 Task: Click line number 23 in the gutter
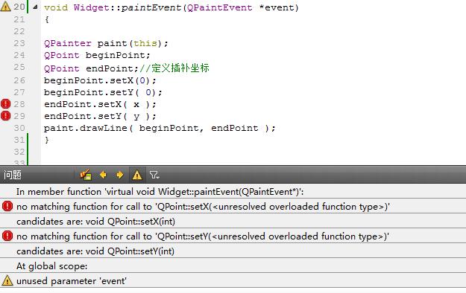click(19, 43)
